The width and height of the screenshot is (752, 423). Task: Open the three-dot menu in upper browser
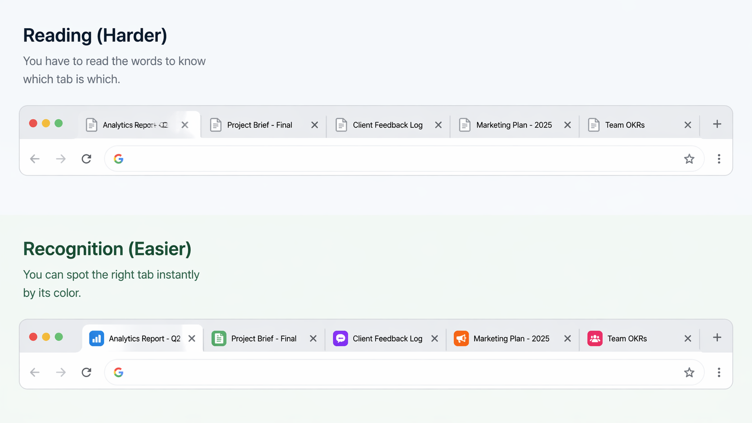pos(719,159)
